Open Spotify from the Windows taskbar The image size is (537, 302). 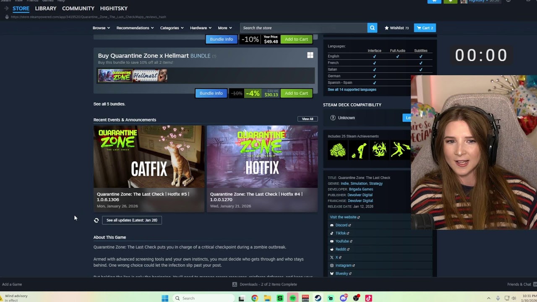[293, 298]
